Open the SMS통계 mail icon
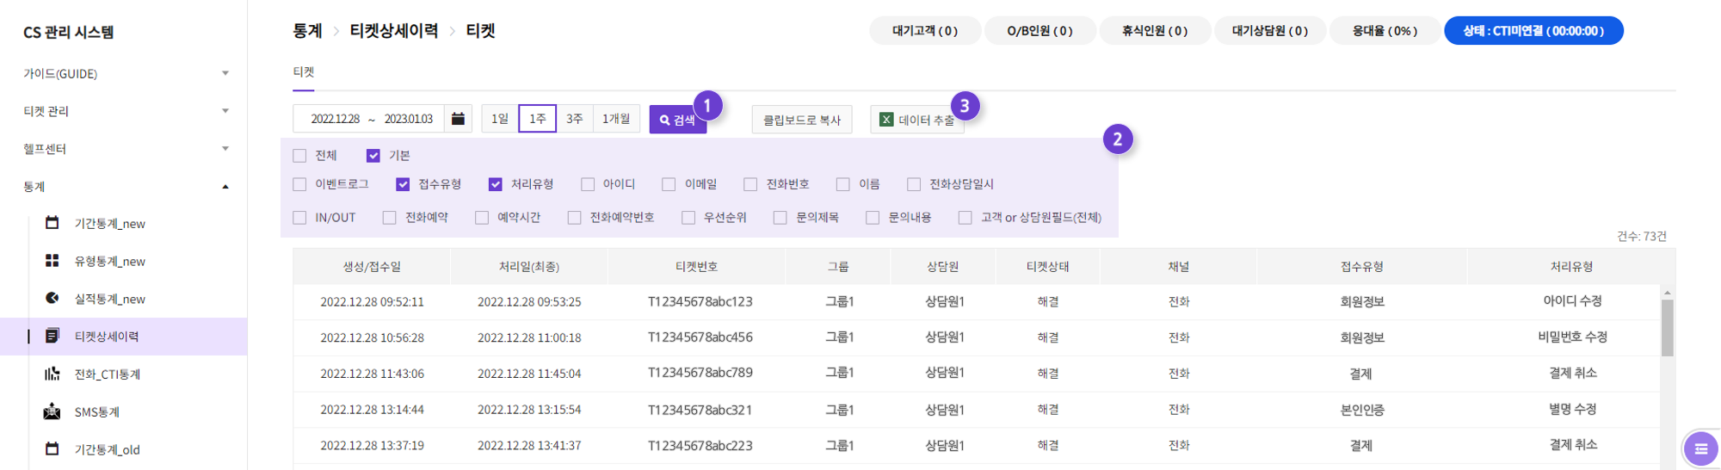Image resolution: width=1721 pixels, height=470 pixels. coord(52,411)
